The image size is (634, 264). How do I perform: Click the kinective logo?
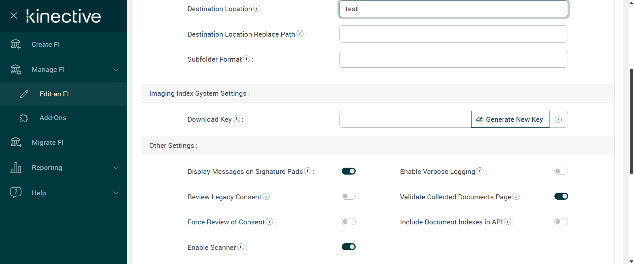pyautogui.click(x=63, y=16)
